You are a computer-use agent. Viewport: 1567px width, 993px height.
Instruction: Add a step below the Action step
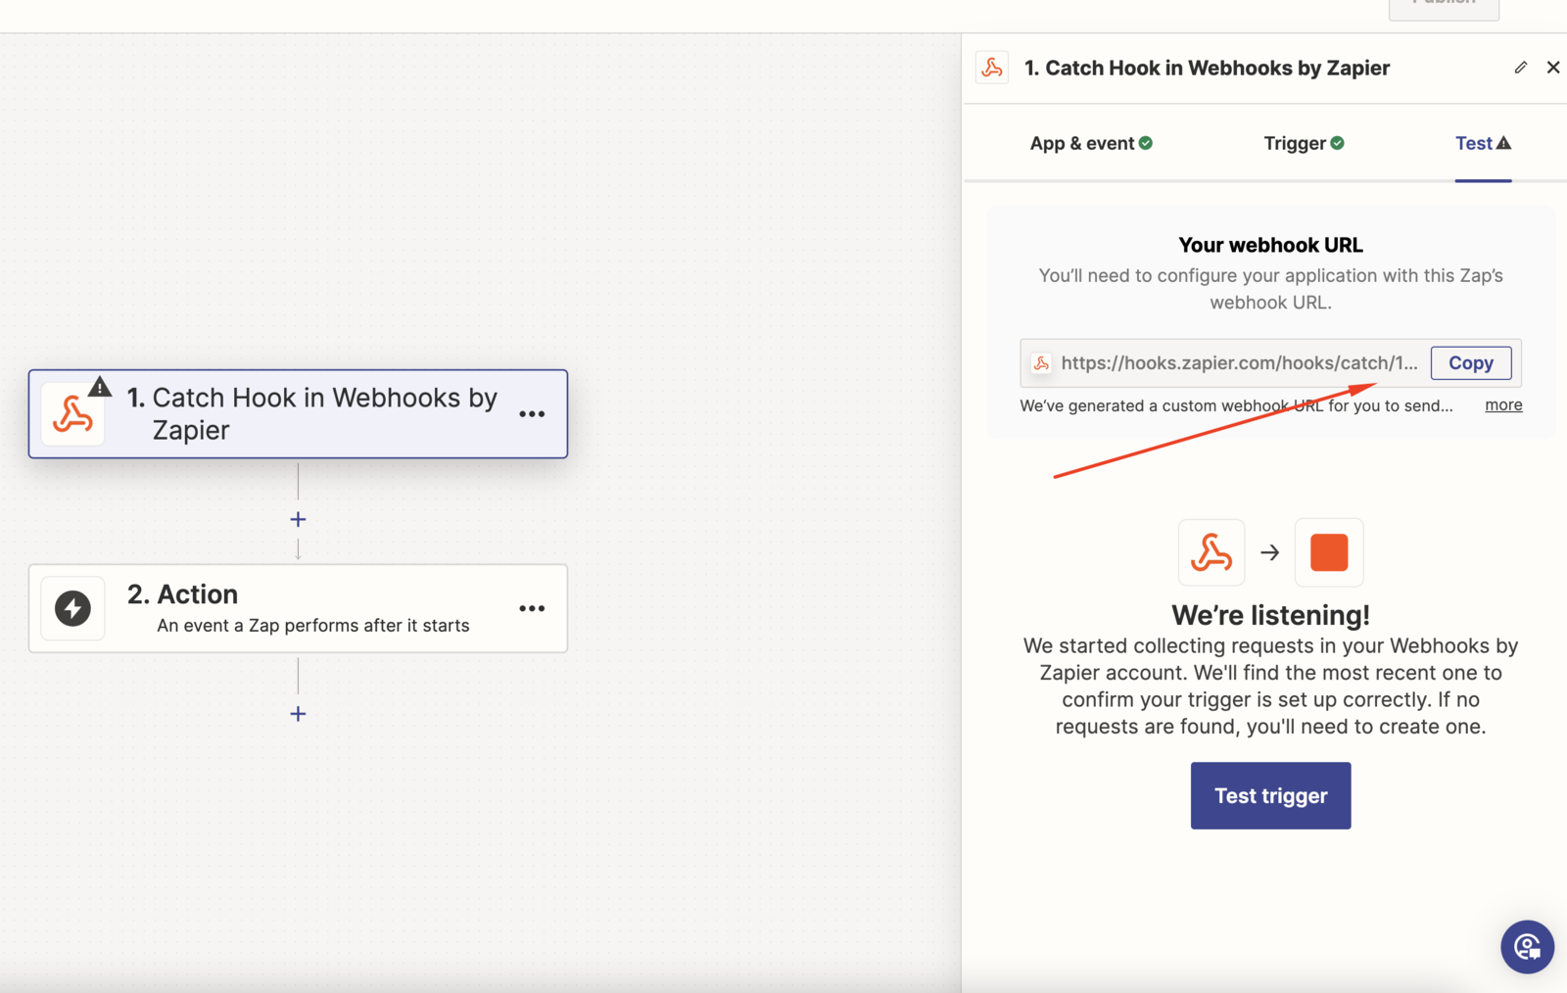click(298, 714)
